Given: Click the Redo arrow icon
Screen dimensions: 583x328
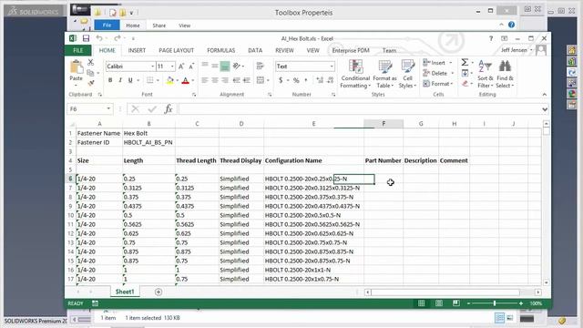Looking at the screenshot, I should [x=118, y=38].
